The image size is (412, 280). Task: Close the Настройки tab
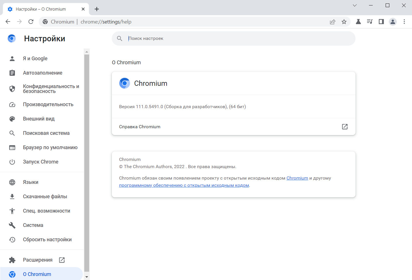[83, 9]
